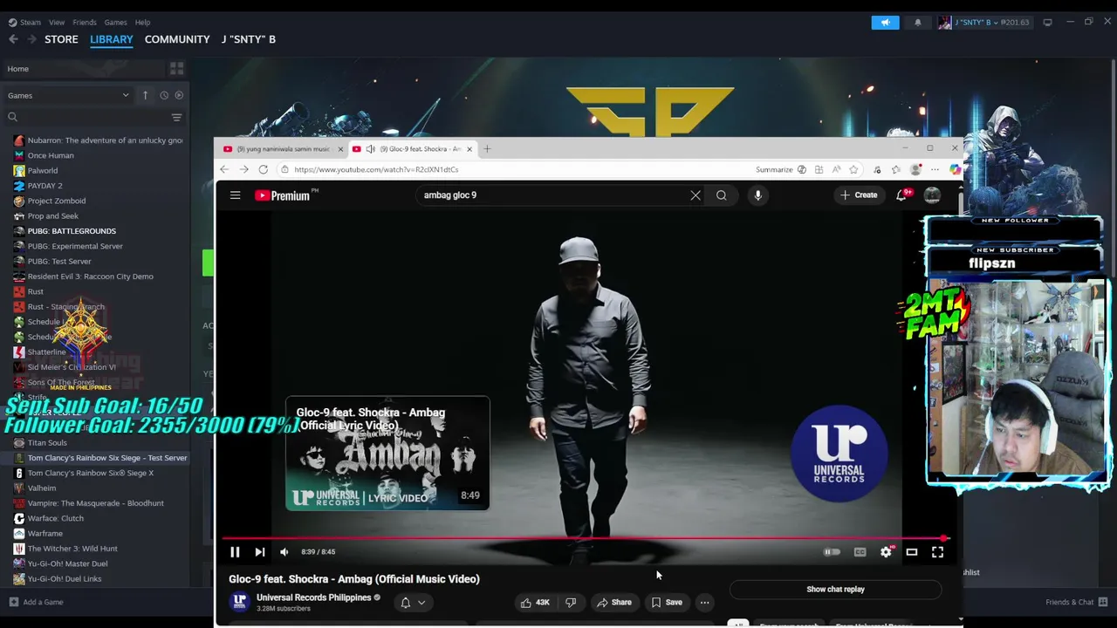Skip to the next YouTube video
1117x628 pixels.
click(259, 551)
